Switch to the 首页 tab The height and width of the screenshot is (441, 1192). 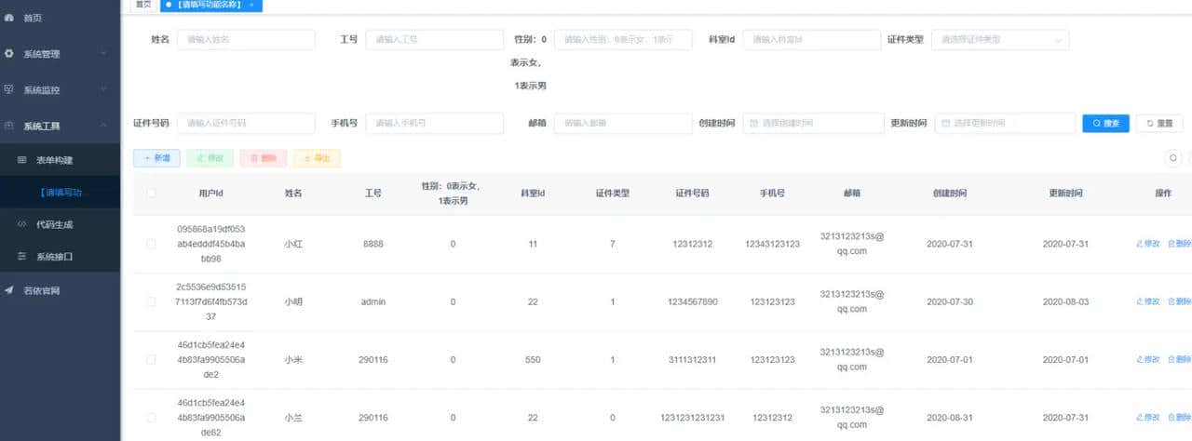(x=142, y=5)
